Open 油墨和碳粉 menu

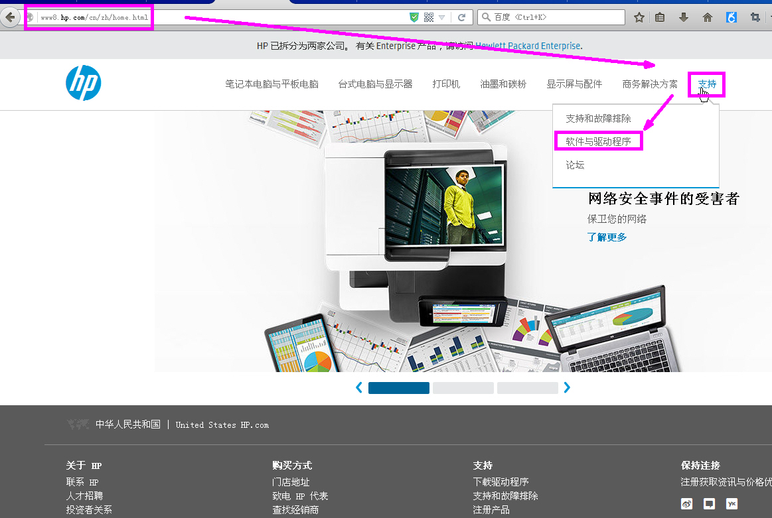pyautogui.click(x=503, y=84)
